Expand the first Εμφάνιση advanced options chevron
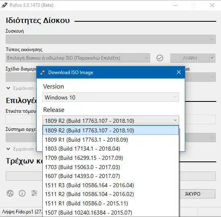The width and height of the screenshot is (221, 217). (x=8, y=88)
